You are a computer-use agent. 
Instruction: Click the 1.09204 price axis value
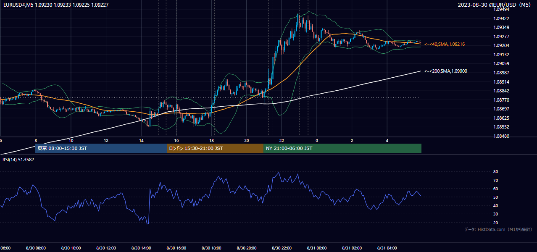[501, 45]
